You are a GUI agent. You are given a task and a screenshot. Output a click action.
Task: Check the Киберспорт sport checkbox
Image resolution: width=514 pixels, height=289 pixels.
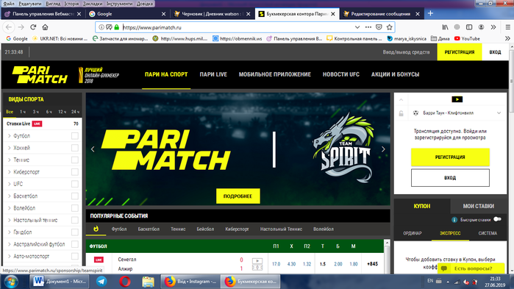pyautogui.click(x=75, y=171)
